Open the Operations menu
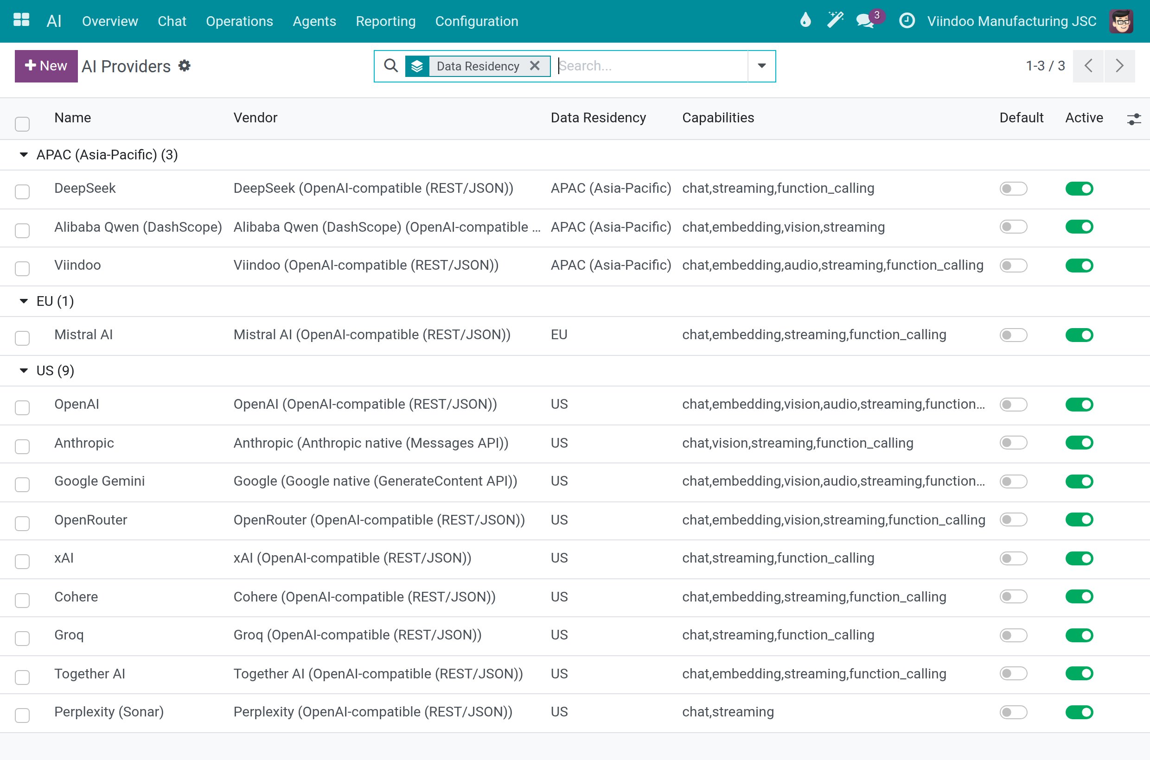The height and width of the screenshot is (760, 1150). (240, 21)
